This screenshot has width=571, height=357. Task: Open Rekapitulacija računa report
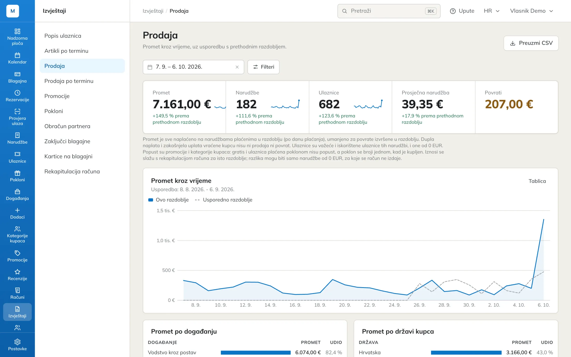(82, 171)
